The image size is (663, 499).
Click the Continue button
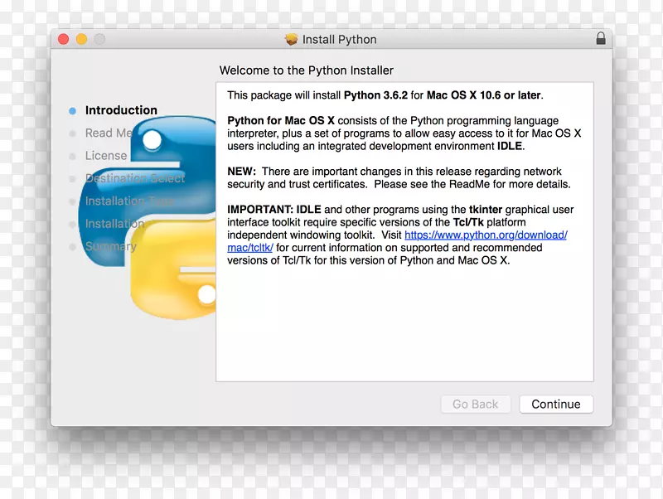[555, 404]
